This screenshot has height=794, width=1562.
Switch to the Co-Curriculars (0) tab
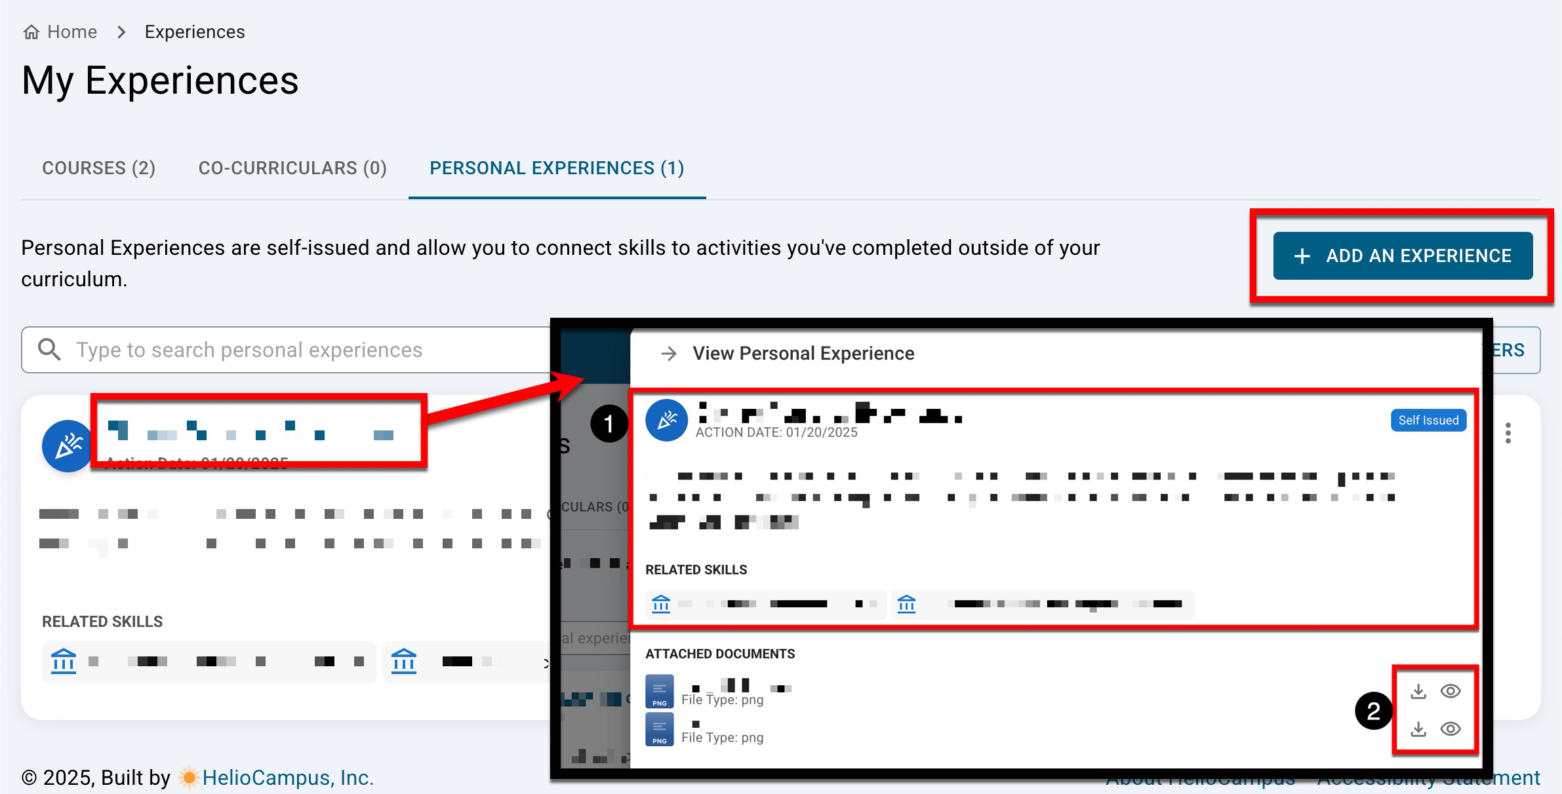click(x=292, y=168)
